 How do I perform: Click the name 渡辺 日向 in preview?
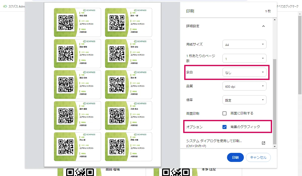[x=83, y=78]
